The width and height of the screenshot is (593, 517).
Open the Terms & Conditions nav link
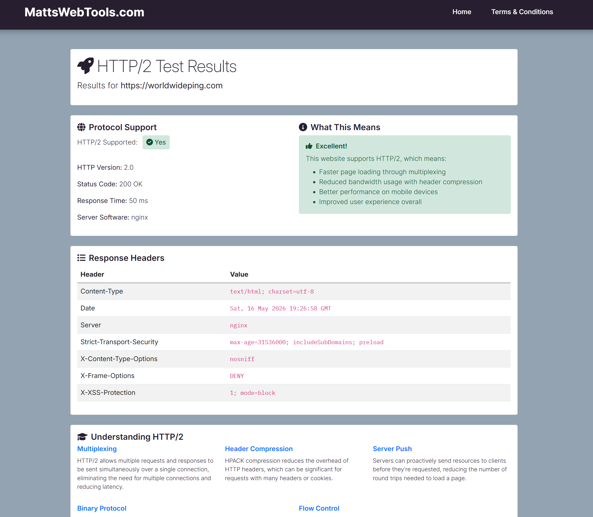[522, 12]
